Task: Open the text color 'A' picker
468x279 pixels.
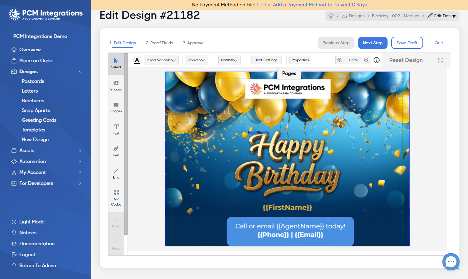Action: (x=137, y=60)
